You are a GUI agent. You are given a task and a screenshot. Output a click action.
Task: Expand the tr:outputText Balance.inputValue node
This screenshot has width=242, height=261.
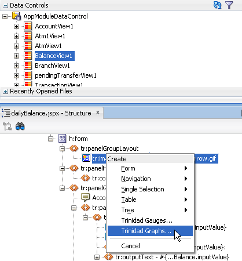[x=97, y=257]
